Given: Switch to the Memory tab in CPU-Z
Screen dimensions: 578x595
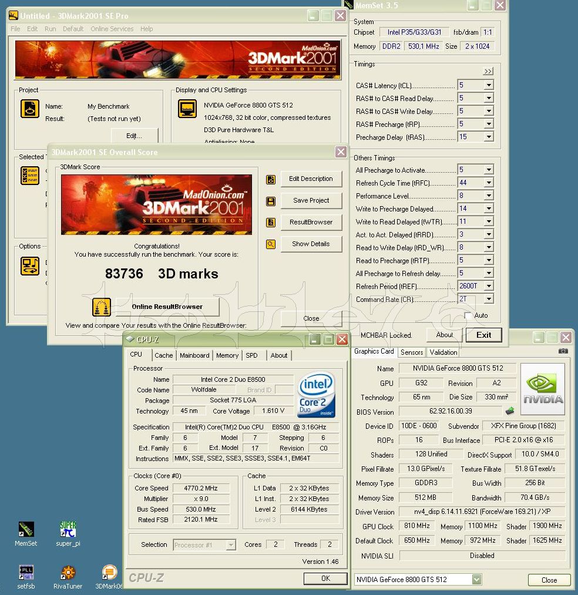Looking at the screenshot, I should [227, 355].
